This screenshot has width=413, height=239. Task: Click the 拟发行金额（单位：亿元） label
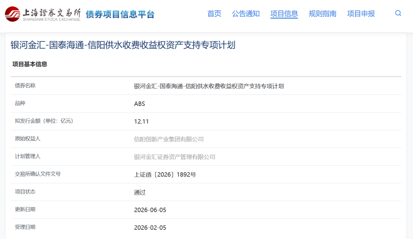tap(44, 121)
